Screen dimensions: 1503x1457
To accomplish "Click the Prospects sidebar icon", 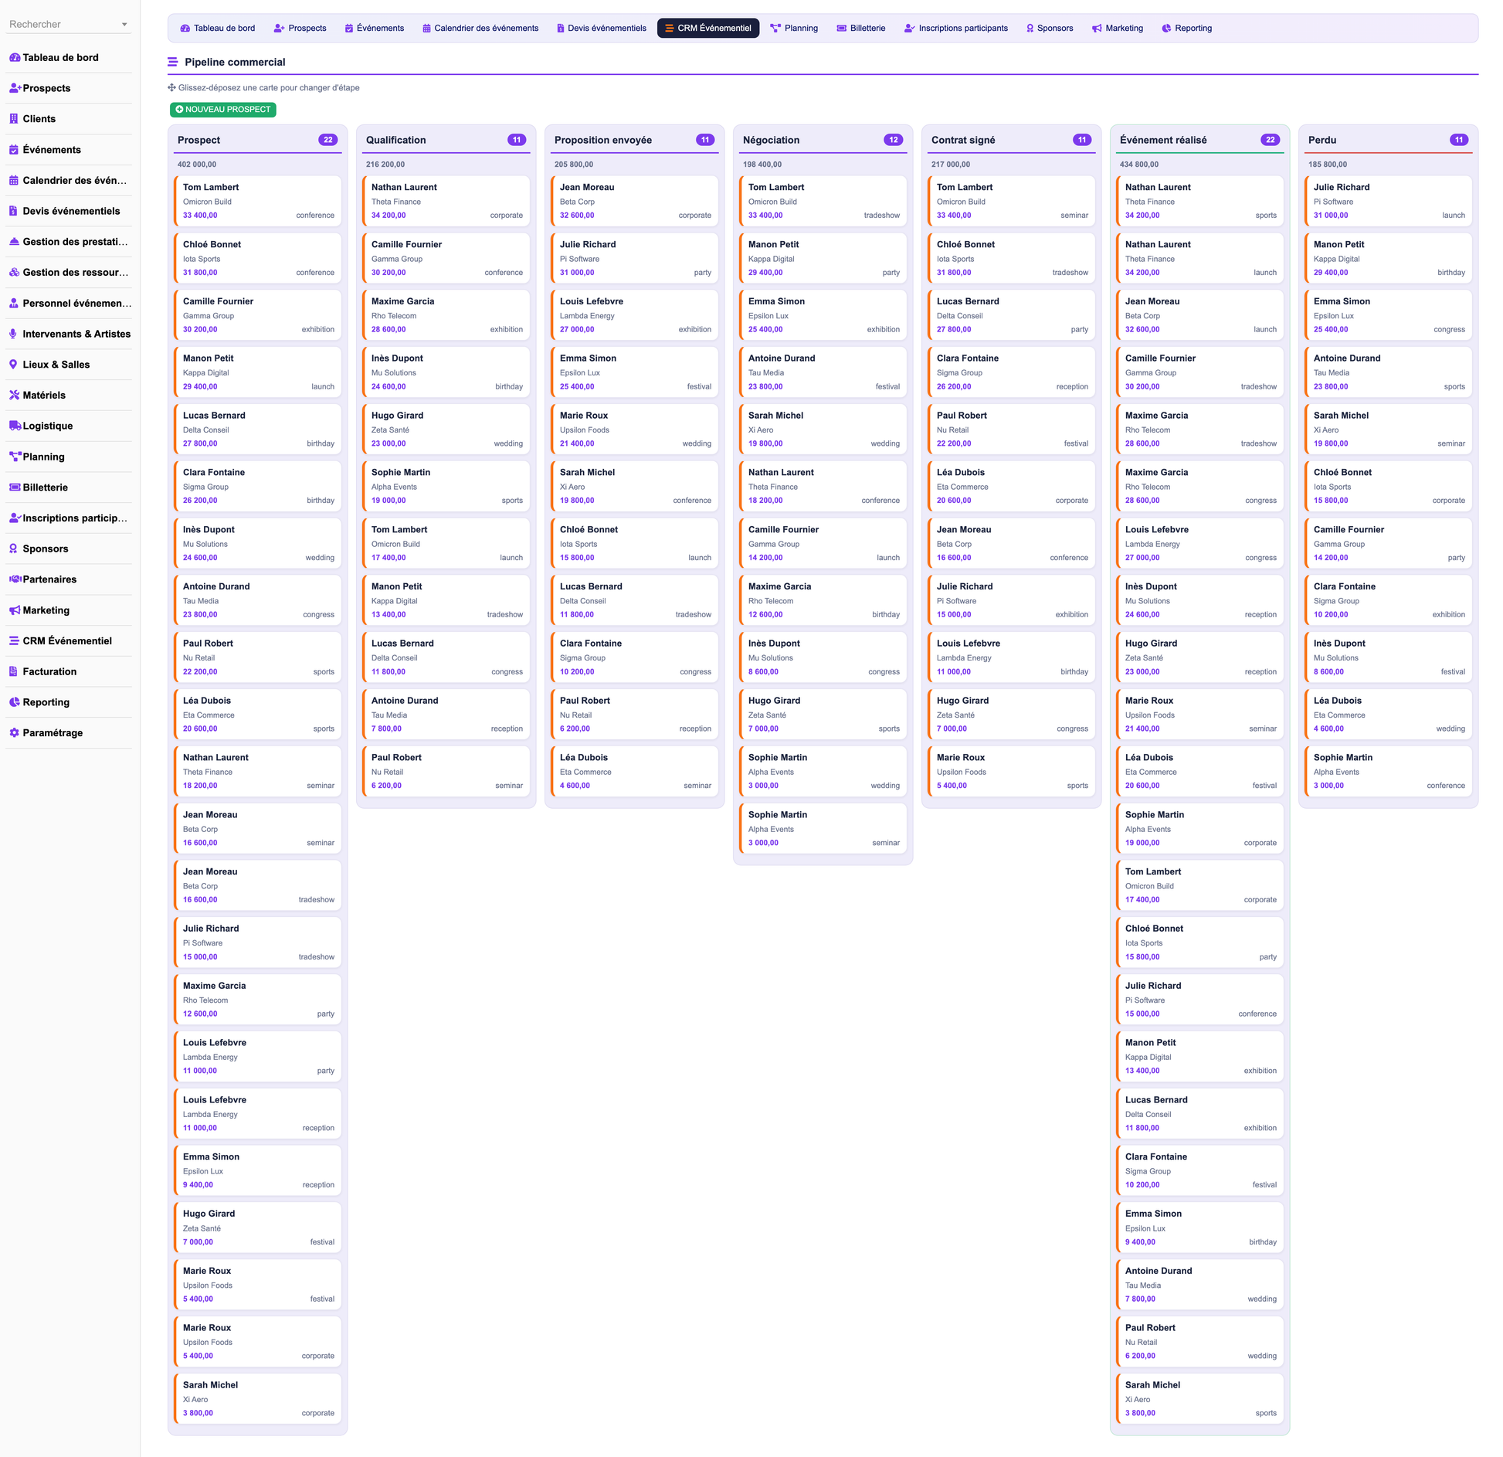I will tap(15, 88).
